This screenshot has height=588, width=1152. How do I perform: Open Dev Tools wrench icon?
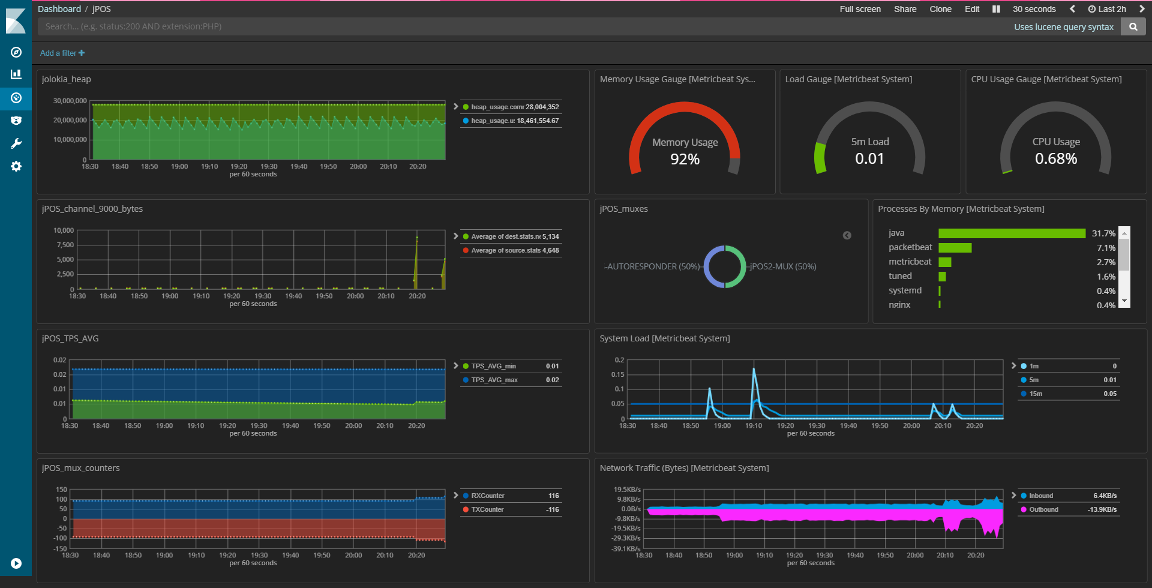tap(16, 143)
